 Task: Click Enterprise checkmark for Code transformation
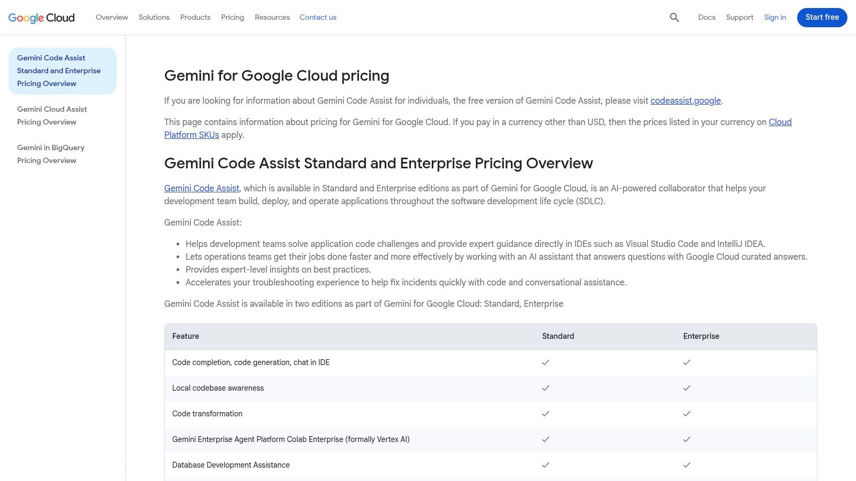coord(687,414)
